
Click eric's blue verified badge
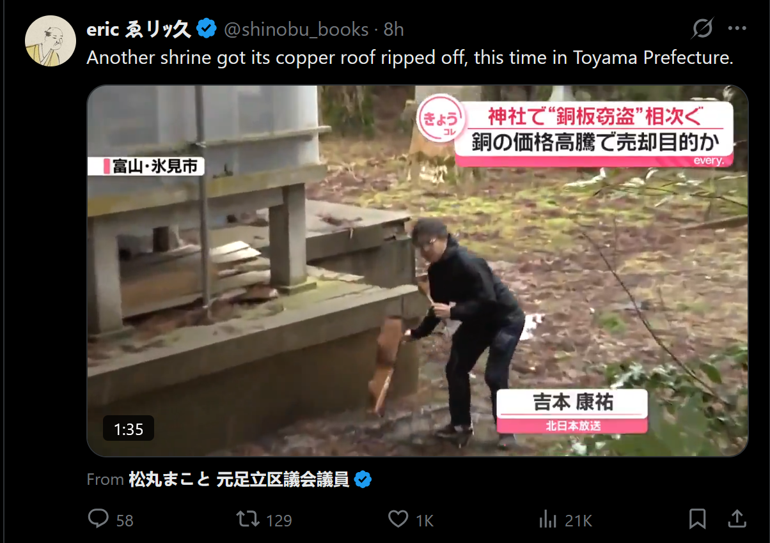click(x=206, y=29)
